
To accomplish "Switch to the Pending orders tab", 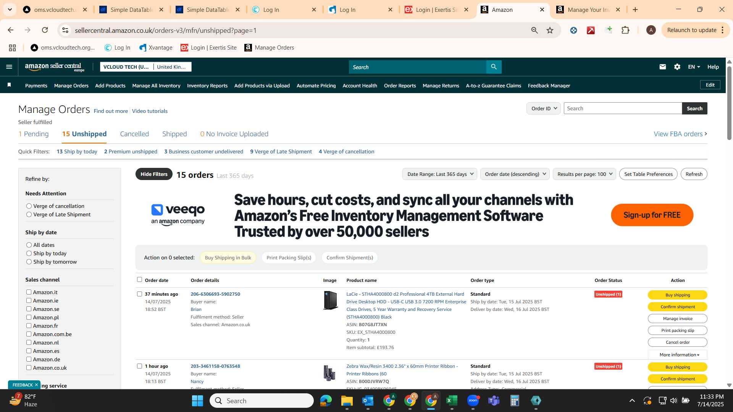I will click(x=34, y=134).
